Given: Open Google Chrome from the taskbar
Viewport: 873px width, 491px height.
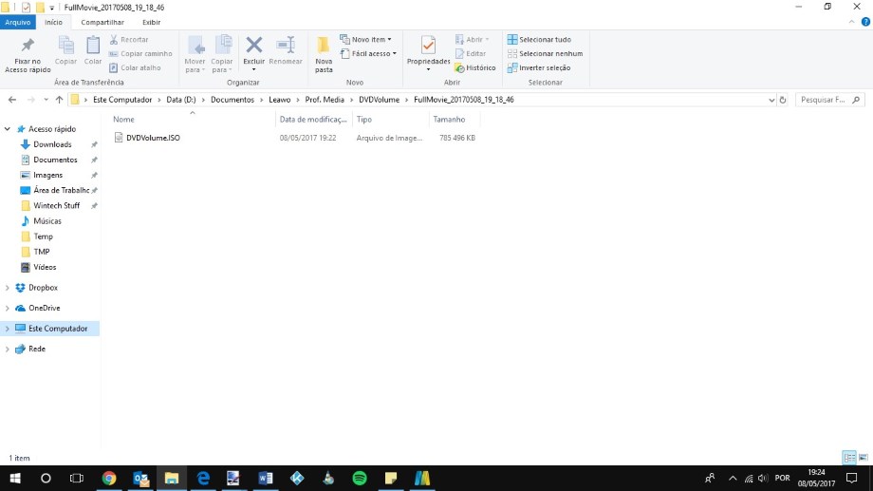Looking at the screenshot, I should [x=109, y=479].
